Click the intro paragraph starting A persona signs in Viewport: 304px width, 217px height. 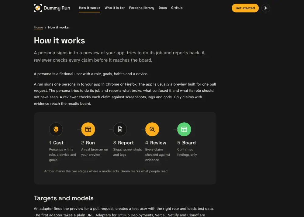point(119,56)
